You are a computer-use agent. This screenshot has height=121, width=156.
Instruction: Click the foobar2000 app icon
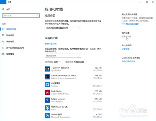point(47,108)
